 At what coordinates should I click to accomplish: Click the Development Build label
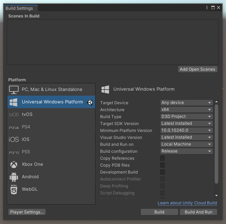[119, 172]
